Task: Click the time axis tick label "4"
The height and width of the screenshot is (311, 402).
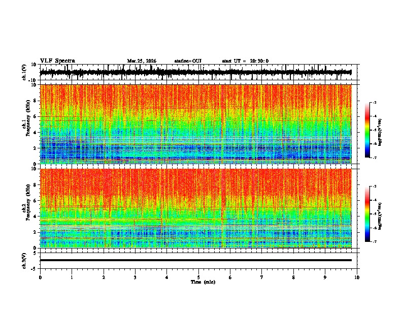Action: point(167,277)
